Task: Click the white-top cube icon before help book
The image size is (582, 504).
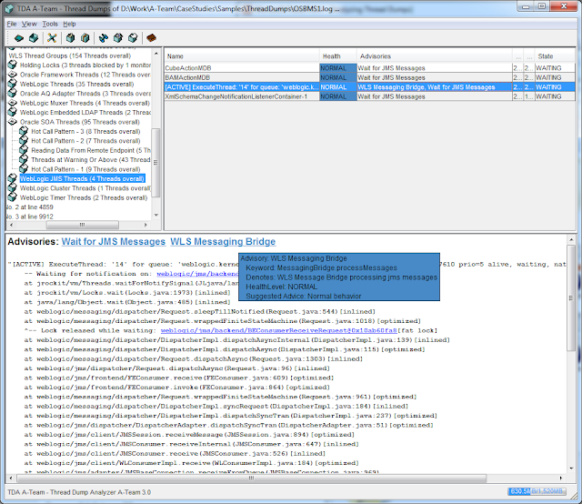Action: [133, 38]
